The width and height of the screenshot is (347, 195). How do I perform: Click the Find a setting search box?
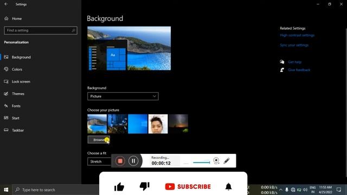pos(41,30)
